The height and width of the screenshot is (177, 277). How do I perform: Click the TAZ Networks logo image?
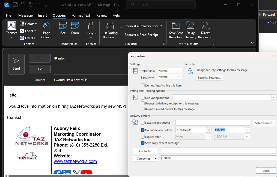pyautogui.click(x=32, y=136)
